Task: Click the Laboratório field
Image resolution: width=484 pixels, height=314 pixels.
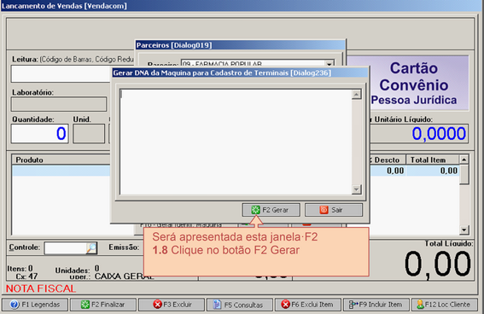Action: 59,104
